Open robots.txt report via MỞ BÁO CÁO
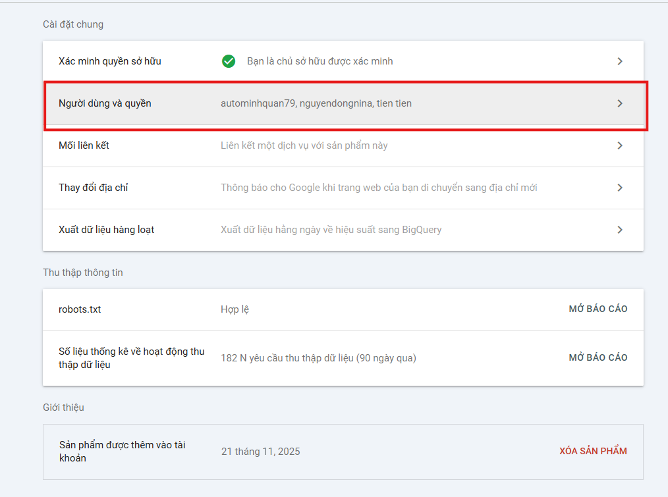 pyautogui.click(x=598, y=309)
